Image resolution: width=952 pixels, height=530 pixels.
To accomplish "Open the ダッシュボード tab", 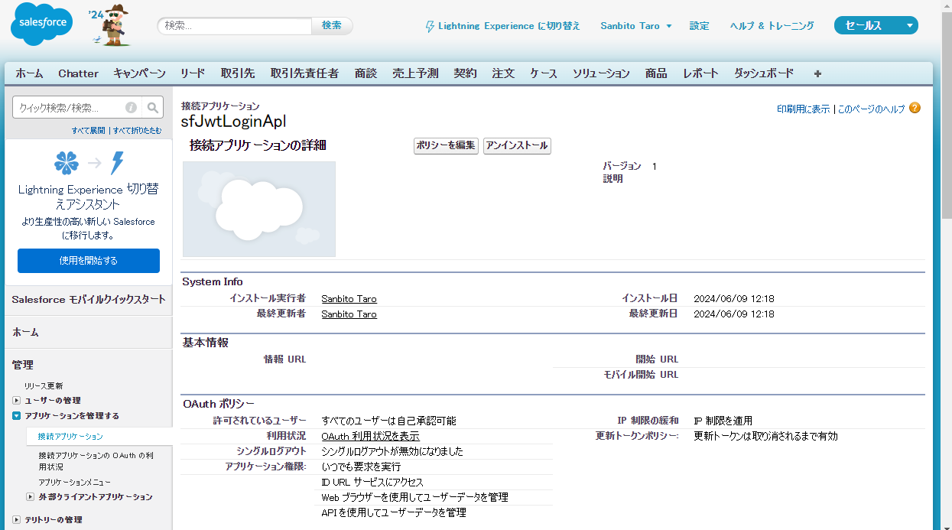I will click(x=764, y=73).
